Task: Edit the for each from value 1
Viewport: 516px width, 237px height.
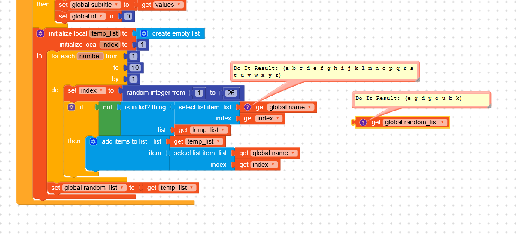Action: pyautogui.click(x=133, y=56)
